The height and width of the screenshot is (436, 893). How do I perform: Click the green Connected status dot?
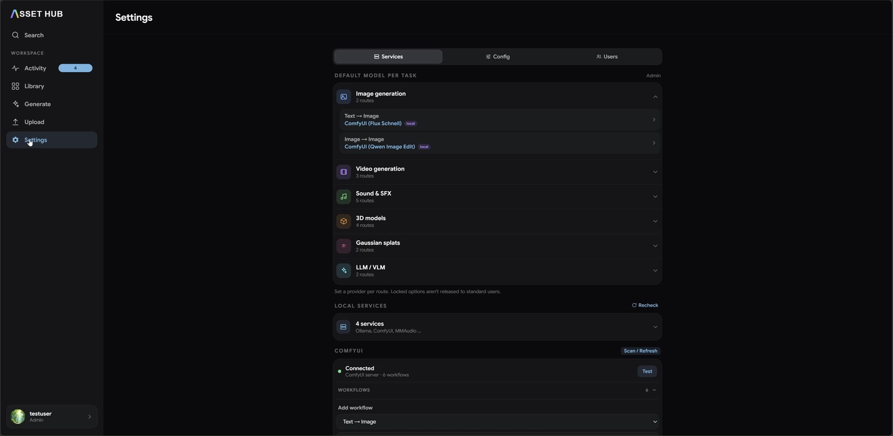click(x=340, y=371)
